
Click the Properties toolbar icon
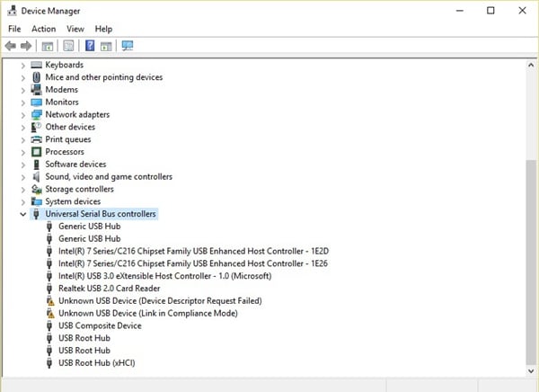(x=68, y=46)
